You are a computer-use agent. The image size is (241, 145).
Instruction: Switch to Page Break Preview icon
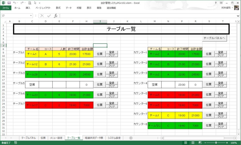coord(200,143)
